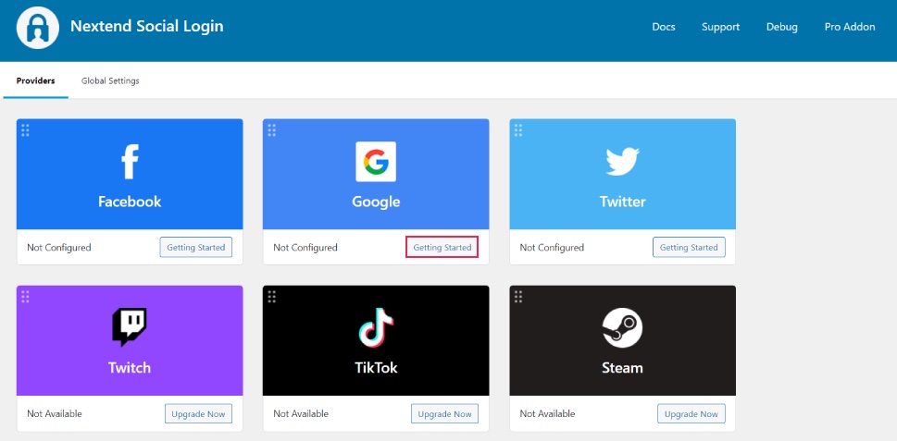Open the Docs link in header
This screenshot has height=441, width=897.
(x=664, y=27)
